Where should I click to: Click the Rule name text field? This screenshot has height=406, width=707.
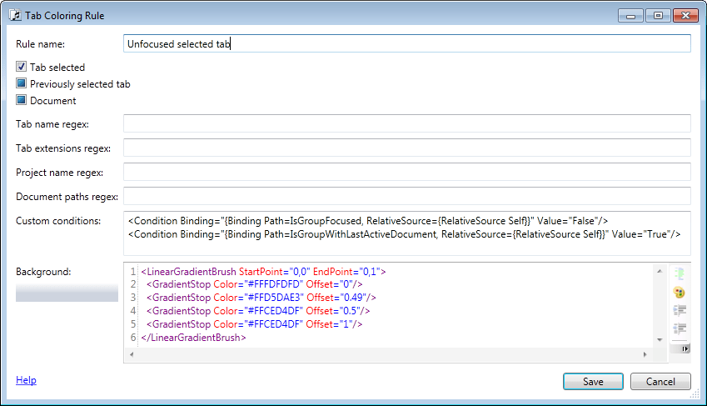click(x=406, y=43)
